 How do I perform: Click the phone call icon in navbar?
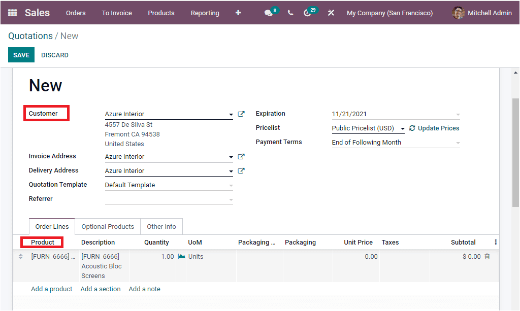pos(290,12)
